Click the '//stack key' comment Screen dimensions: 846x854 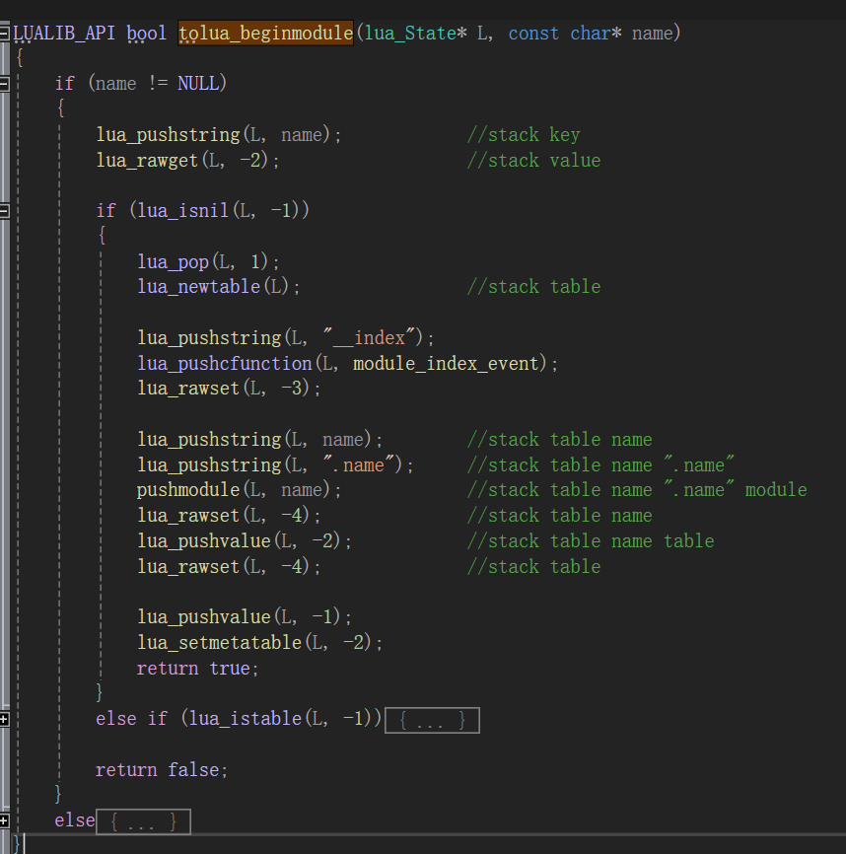pos(524,134)
